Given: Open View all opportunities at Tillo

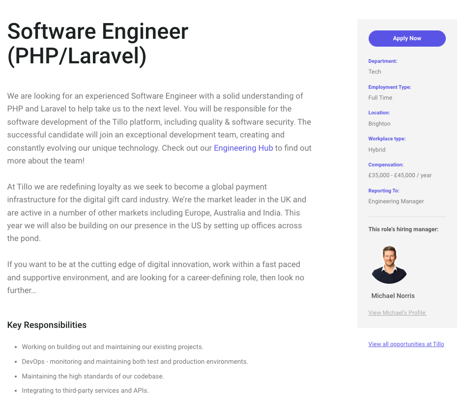Looking at the screenshot, I should tap(406, 344).
